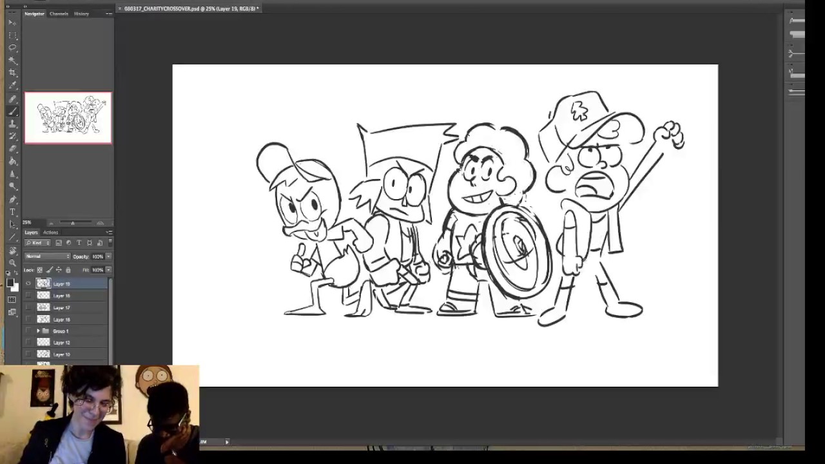Image resolution: width=825 pixels, height=464 pixels.
Task: Select the Brush tool
Action: (x=12, y=111)
